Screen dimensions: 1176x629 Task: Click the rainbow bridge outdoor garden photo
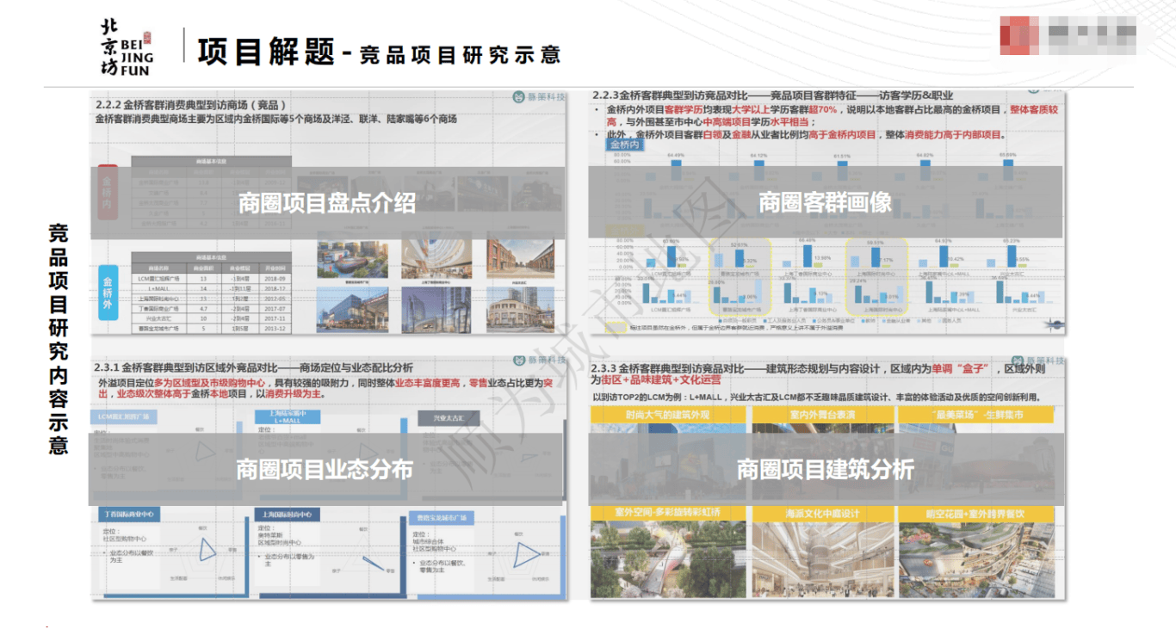[668, 559]
